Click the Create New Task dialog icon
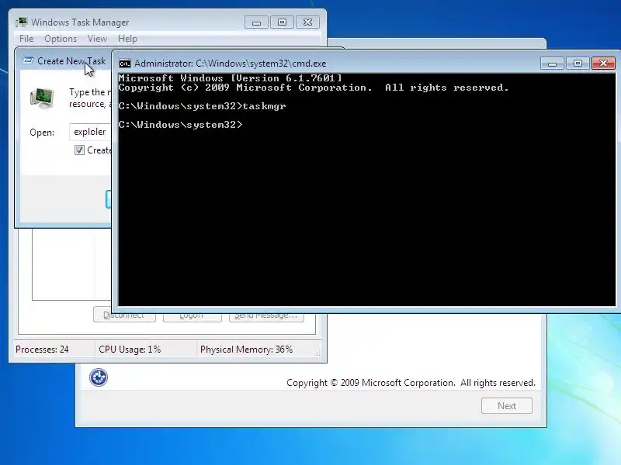 tap(28, 60)
